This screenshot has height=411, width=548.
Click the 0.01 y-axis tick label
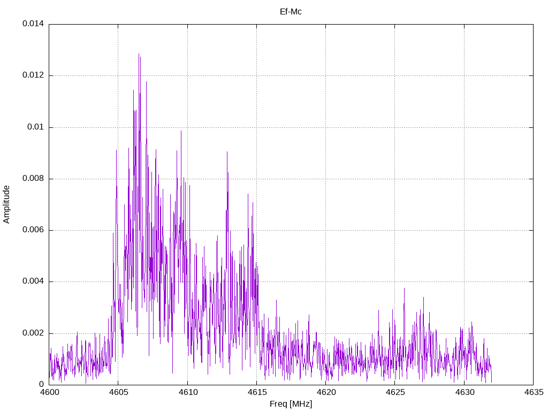click(x=35, y=127)
